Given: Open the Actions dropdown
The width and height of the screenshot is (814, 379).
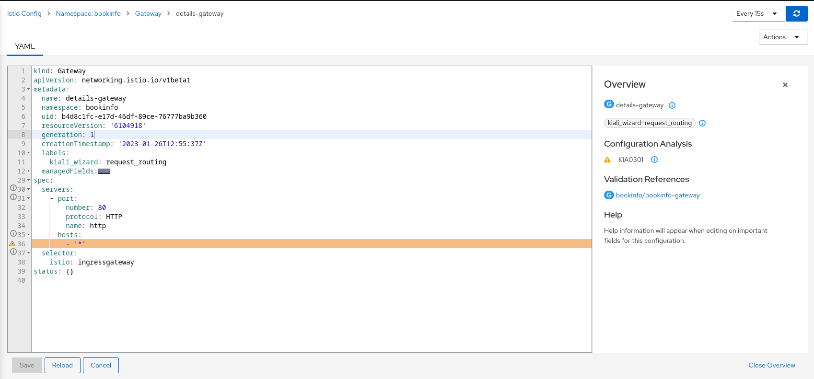Looking at the screenshot, I should [782, 37].
